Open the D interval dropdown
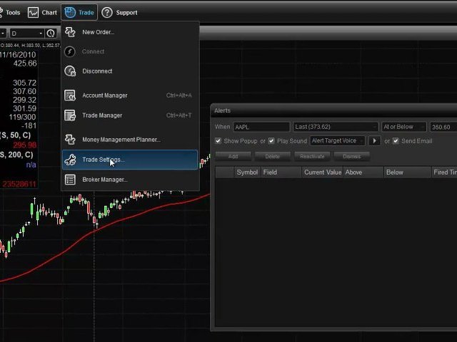 (x=27, y=33)
